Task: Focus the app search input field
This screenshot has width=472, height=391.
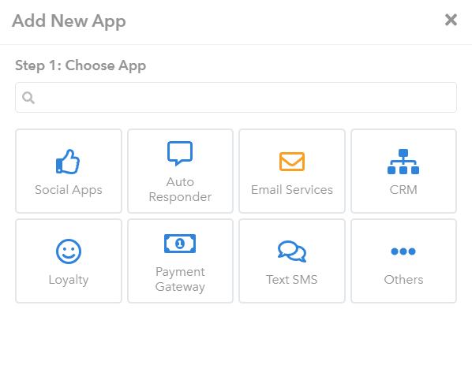Action: click(236, 98)
